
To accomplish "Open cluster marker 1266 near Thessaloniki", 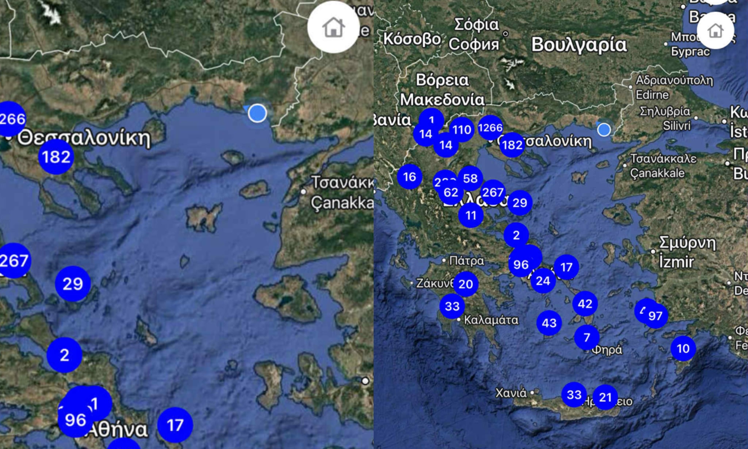I will tap(490, 128).
